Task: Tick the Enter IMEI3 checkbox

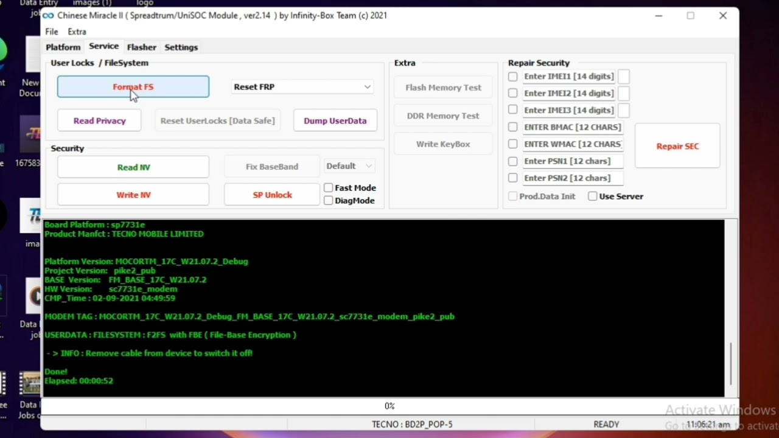Action: (x=513, y=109)
